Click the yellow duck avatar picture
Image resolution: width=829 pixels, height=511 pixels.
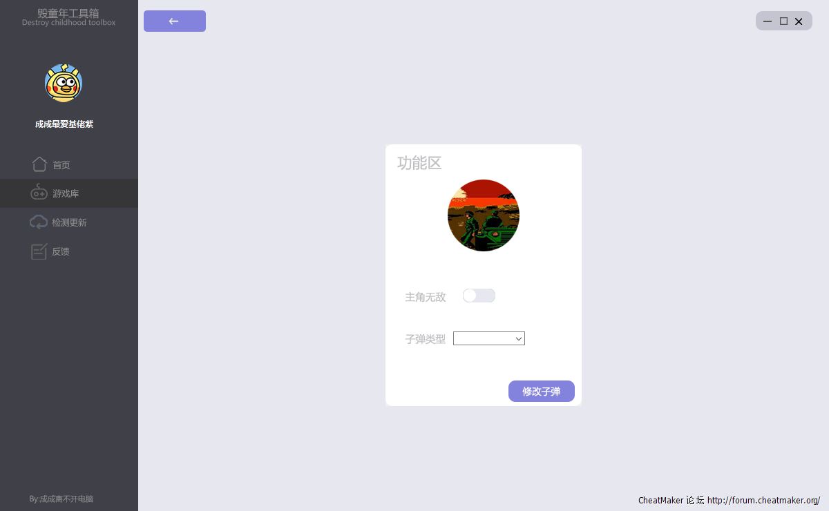(x=64, y=83)
